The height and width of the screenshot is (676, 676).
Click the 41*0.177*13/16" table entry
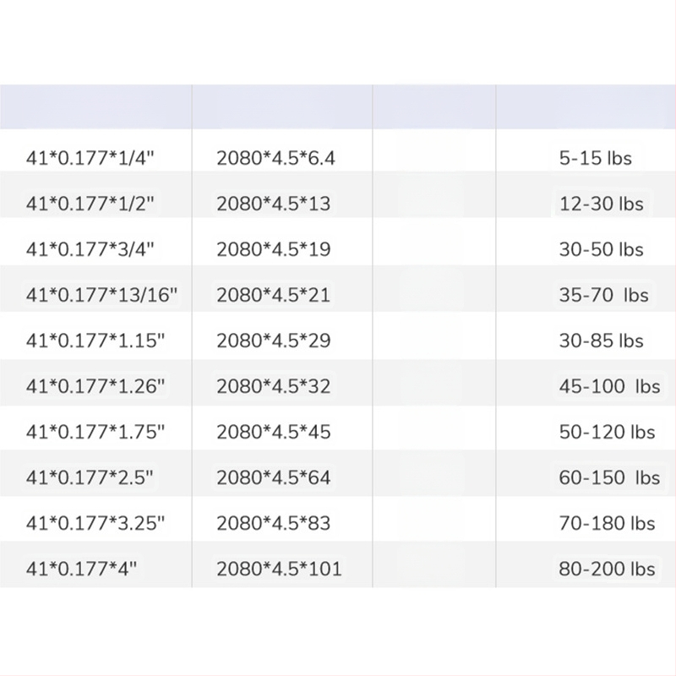(101, 295)
